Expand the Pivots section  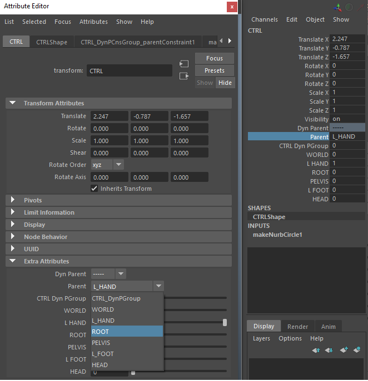click(x=13, y=200)
